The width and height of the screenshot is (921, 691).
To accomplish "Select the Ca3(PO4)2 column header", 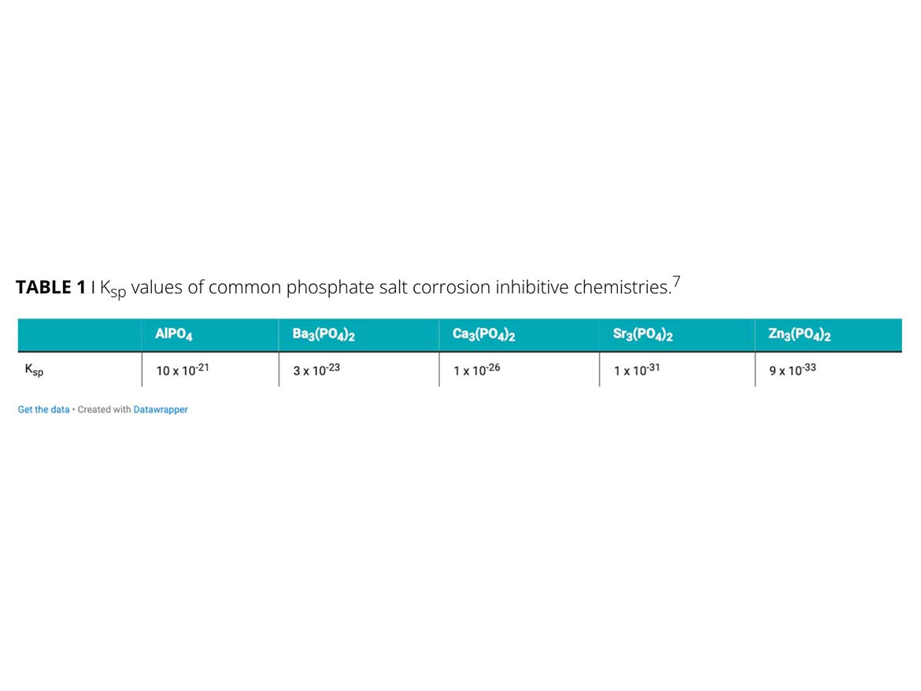I will (484, 334).
